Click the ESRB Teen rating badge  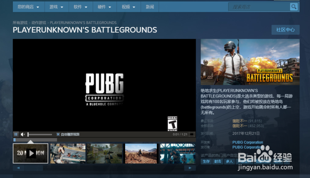click(172, 124)
